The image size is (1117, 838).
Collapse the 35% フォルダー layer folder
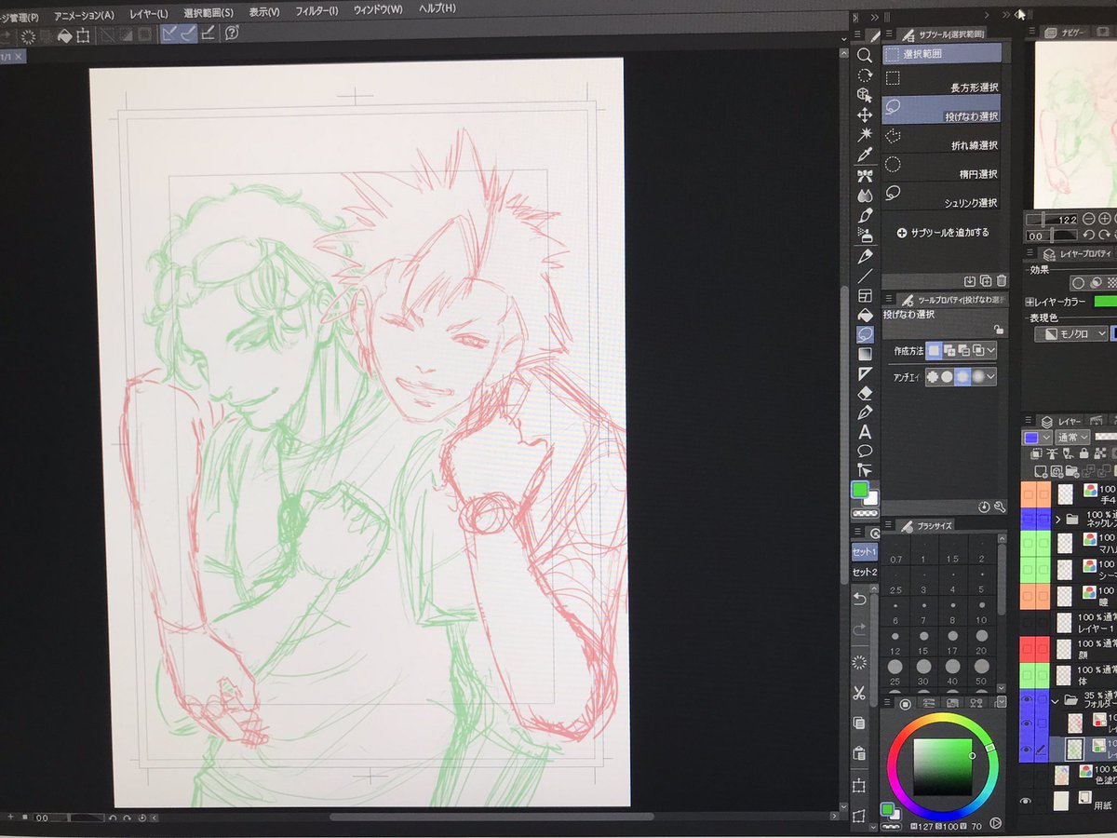1056,700
